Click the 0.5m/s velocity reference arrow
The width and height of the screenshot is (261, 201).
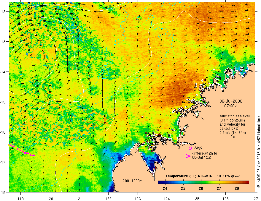229,137
